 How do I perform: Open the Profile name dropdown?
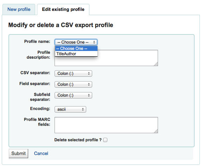point(76,42)
